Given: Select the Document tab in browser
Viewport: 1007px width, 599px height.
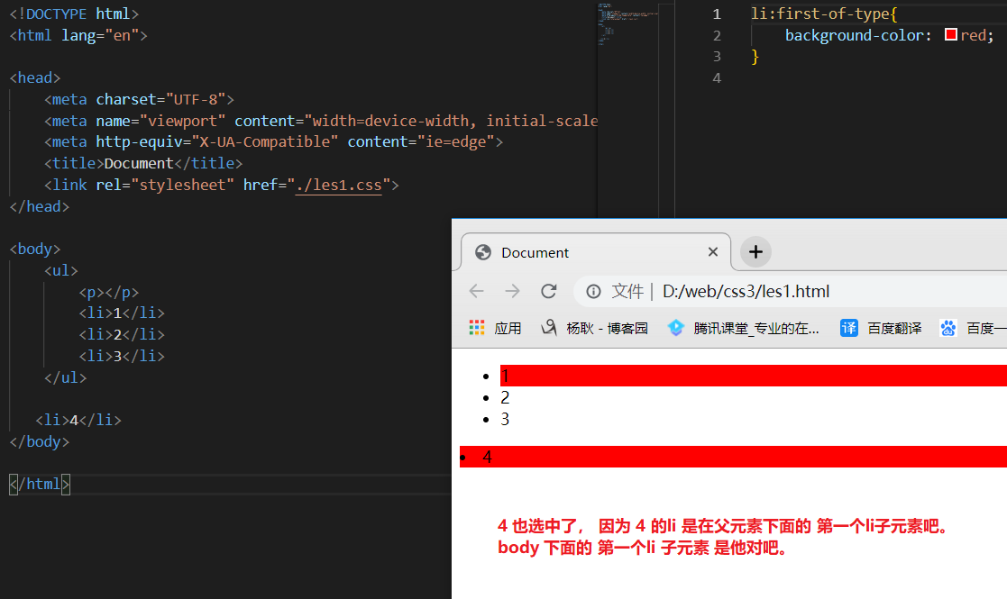Looking at the screenshot, I should tap(596, 252).
